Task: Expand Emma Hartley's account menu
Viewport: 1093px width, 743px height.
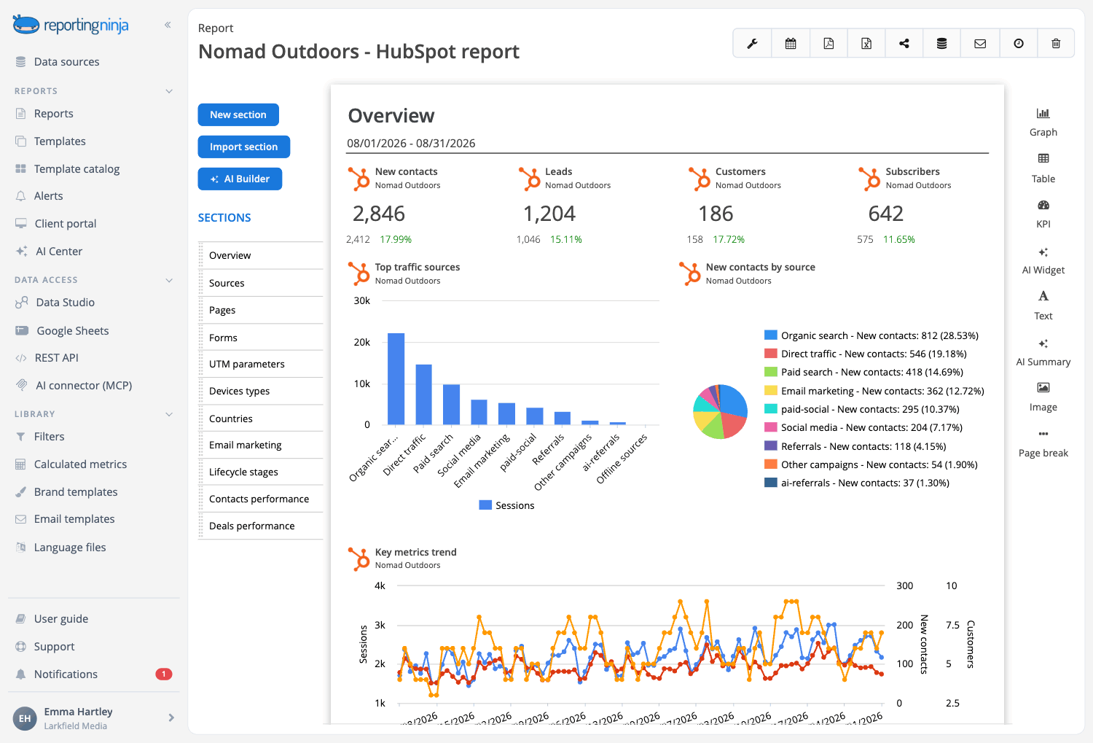Action: [x=171, y=717]
